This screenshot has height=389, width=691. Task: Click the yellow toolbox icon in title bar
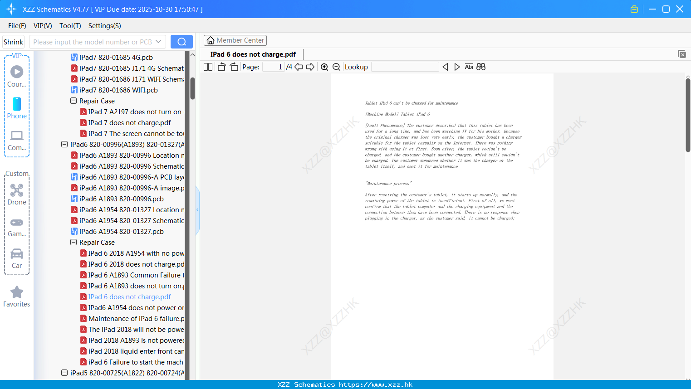coord(634,9)
